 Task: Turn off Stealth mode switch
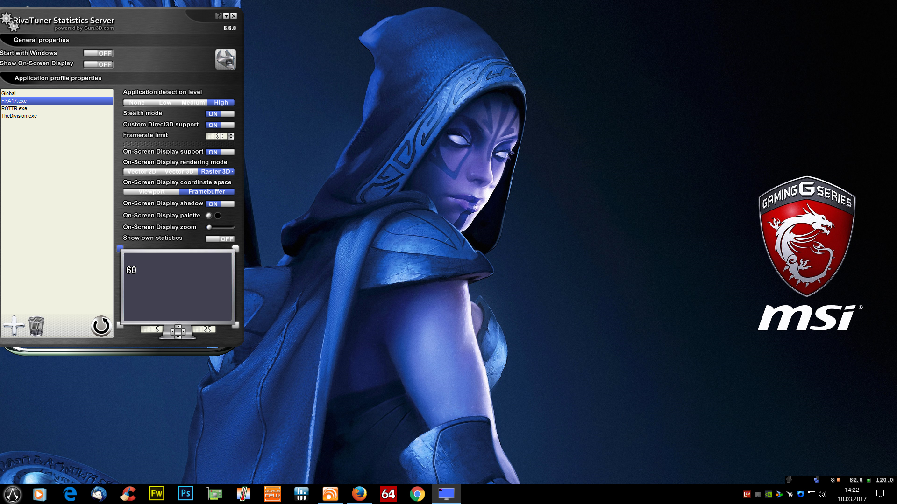point(220,114)
